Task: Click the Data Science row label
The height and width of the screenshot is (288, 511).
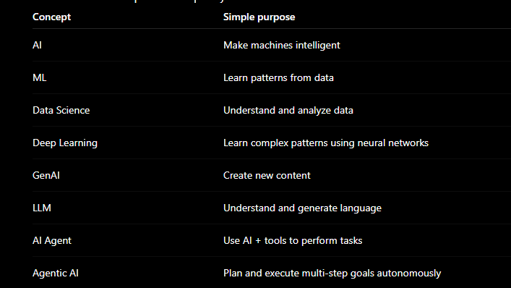Action: 61,110
